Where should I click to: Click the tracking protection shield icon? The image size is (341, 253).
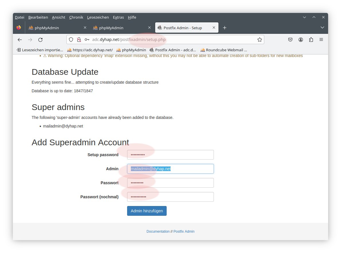click(71, 40)
